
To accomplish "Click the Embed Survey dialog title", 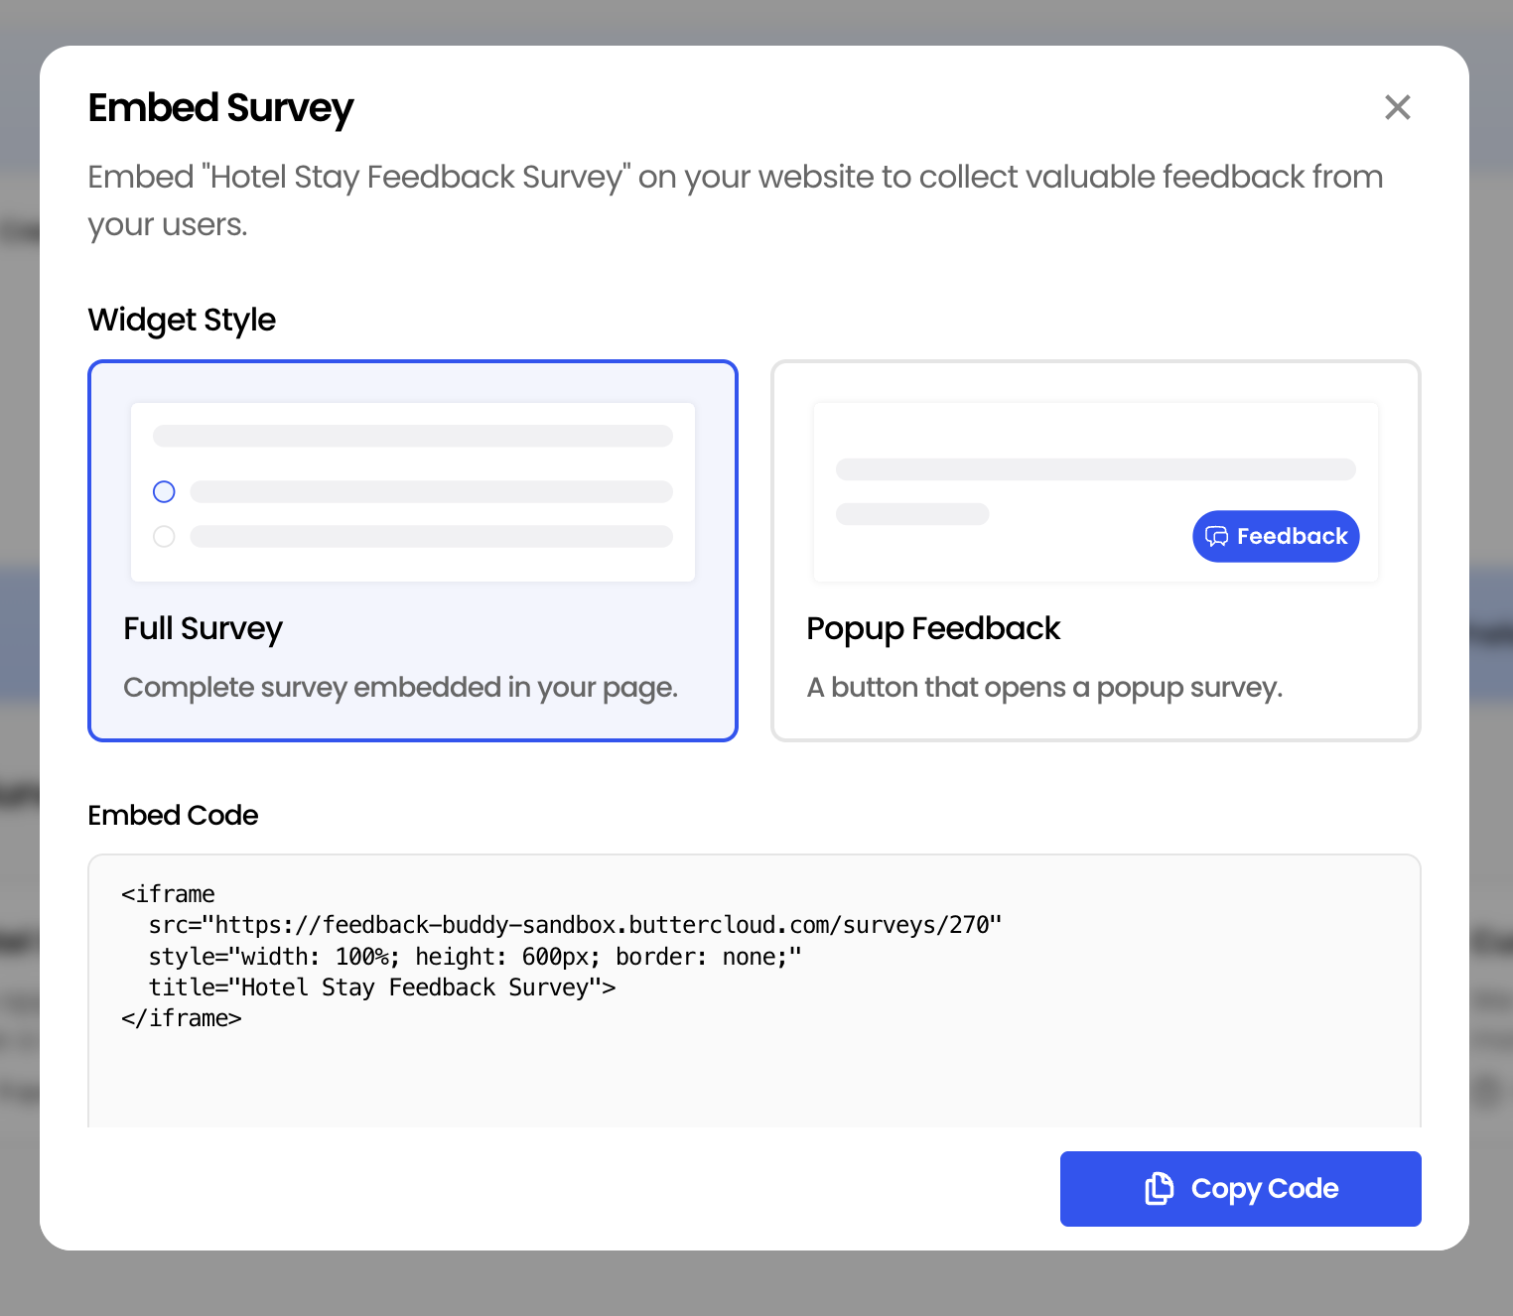I will 220,108.
